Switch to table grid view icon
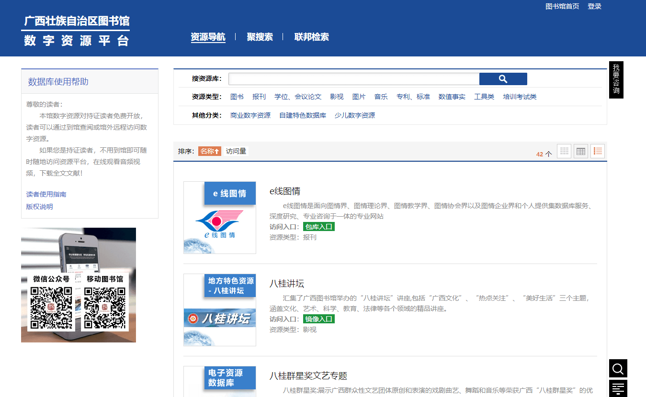Screen dimensions: 646x397 coord(581,151)
